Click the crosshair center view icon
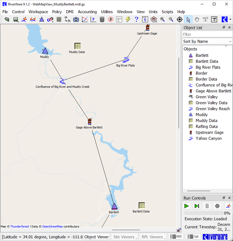 tap(180, 20)
